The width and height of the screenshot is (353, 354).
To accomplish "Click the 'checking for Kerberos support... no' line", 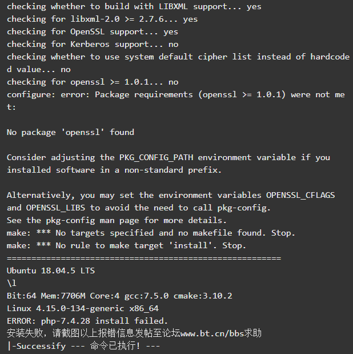I will coord(93,44).
